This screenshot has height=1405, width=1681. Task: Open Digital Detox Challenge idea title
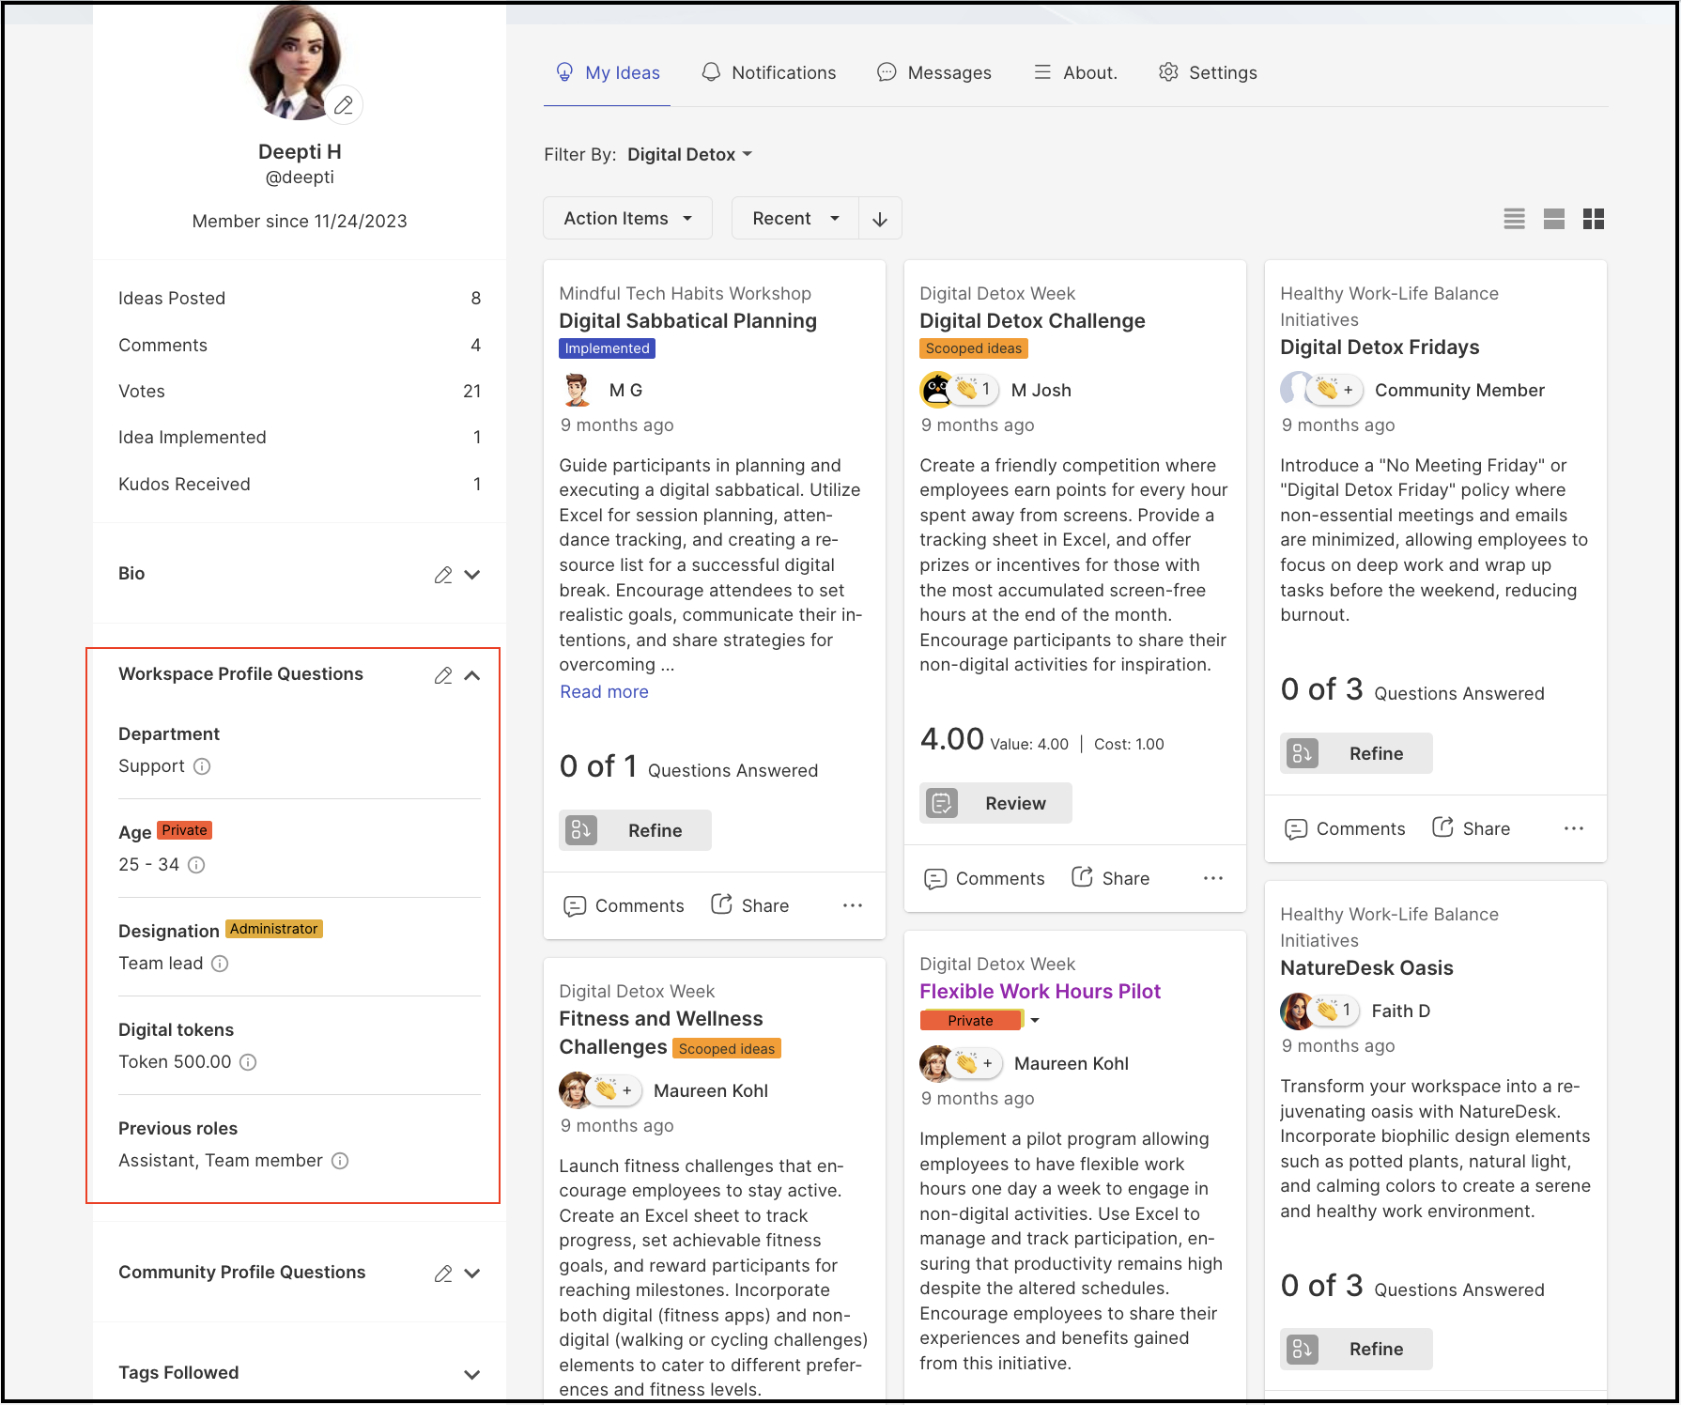(1032, 321)
